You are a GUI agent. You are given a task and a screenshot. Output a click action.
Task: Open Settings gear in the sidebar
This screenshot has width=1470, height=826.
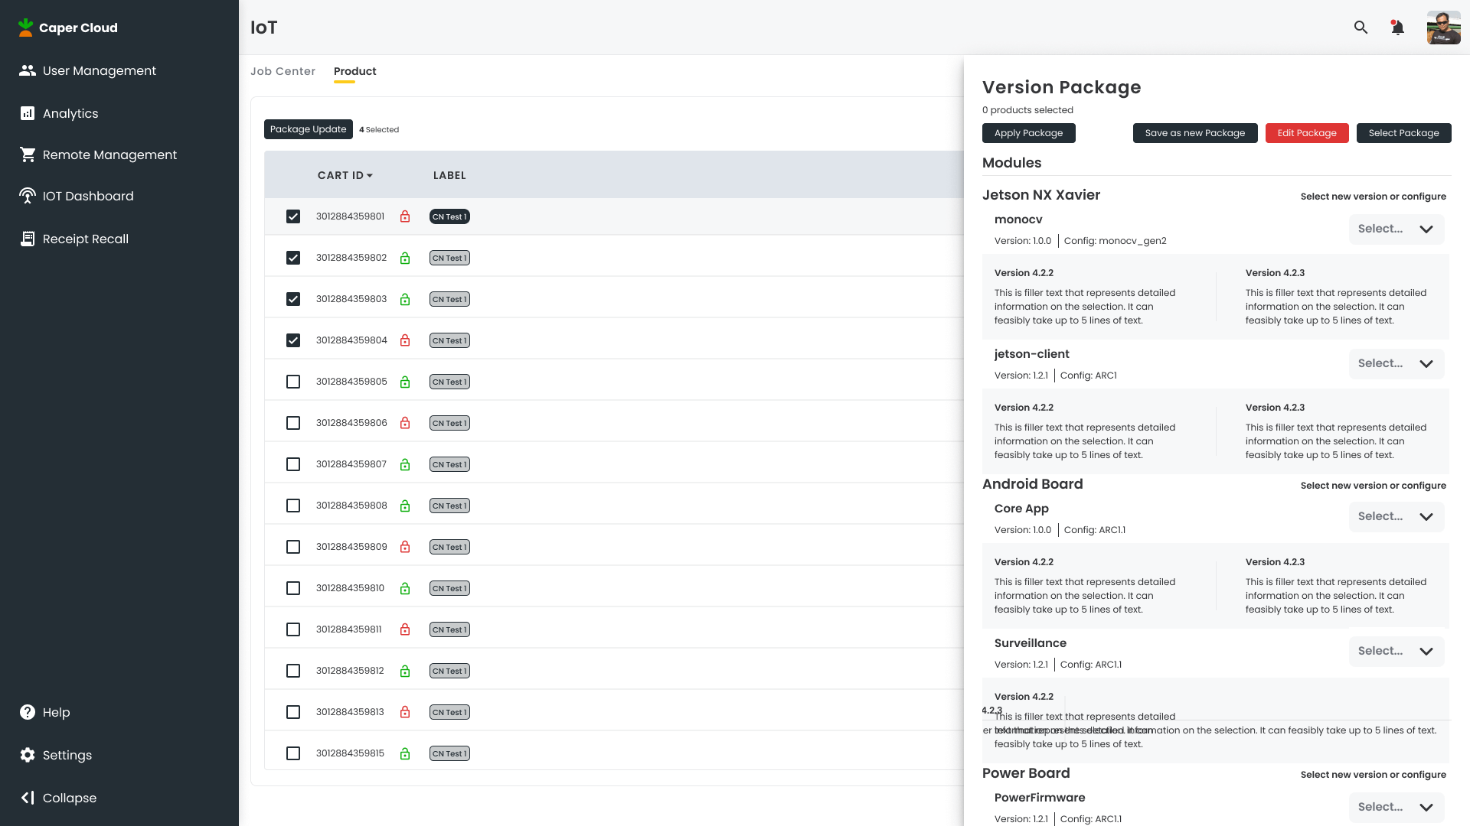pyautogui.click(x=28, y=755)
